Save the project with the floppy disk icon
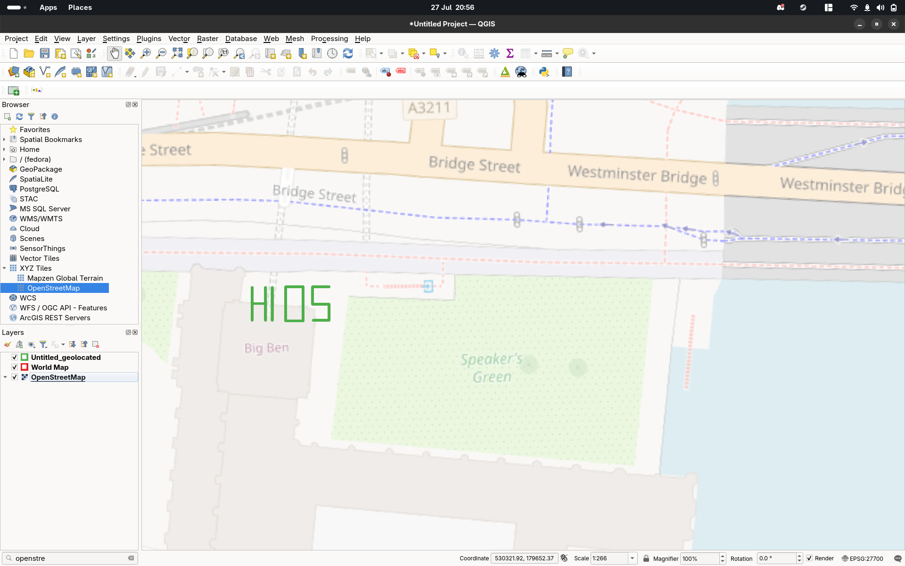Screen dimensions: 905x566 click(x=45, y=53)
